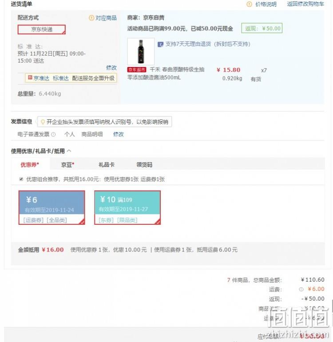
Task: Click 总商品金额 ¥110.60 value
Action: [x=313, y=280]
